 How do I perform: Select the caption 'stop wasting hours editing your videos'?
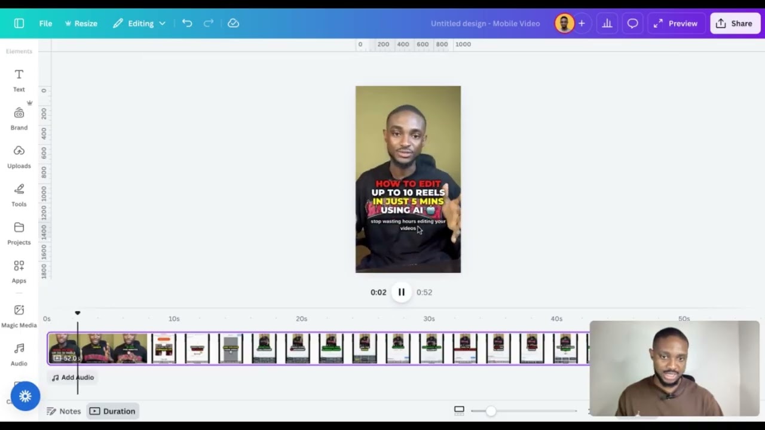click(408, 225)
